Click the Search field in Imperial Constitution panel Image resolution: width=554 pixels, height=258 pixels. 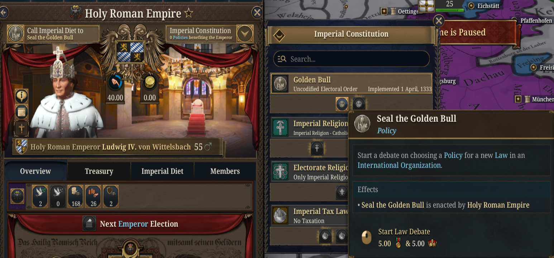pos(351,59)
